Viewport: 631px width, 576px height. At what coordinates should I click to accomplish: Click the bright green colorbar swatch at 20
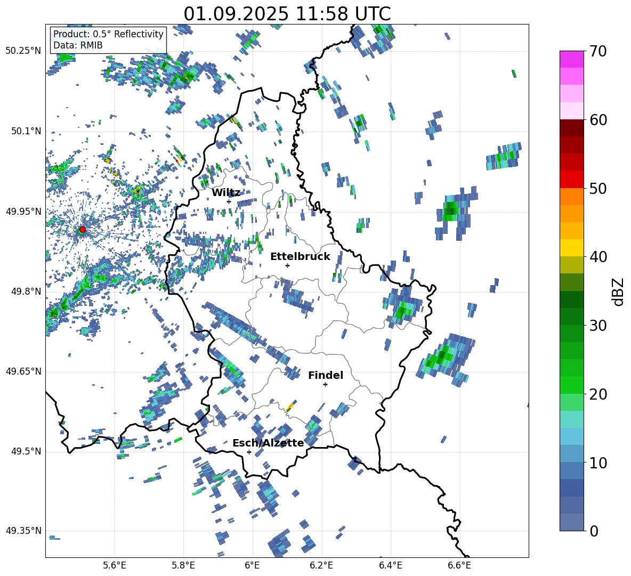point(571,385)
